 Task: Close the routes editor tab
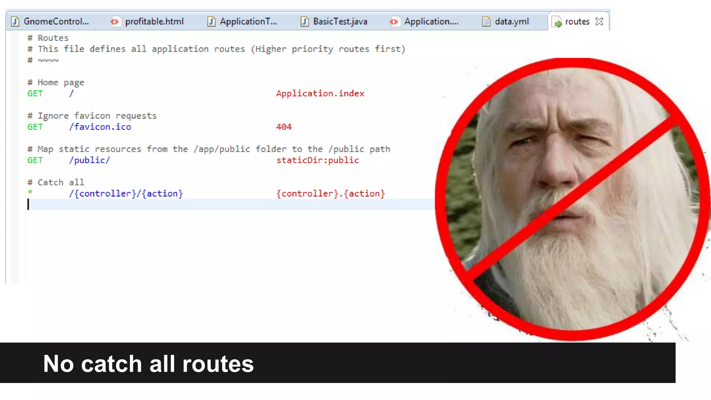tap(599, 22)
